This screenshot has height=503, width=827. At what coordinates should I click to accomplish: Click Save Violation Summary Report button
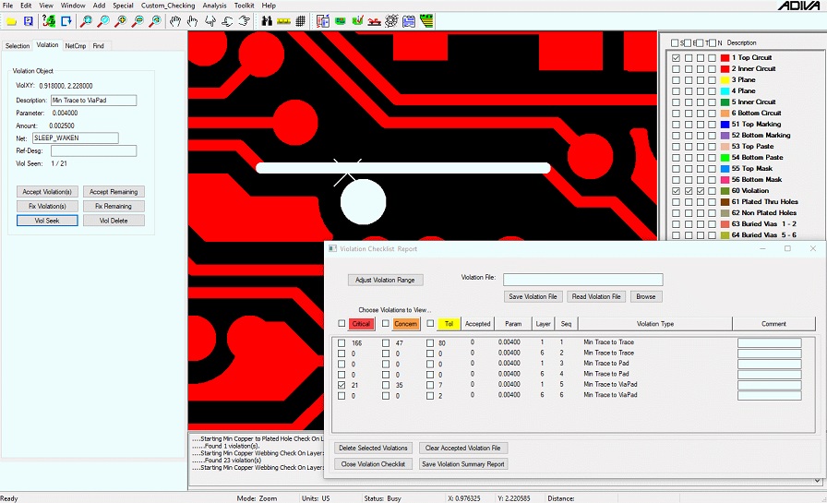[x=463, y=464]
